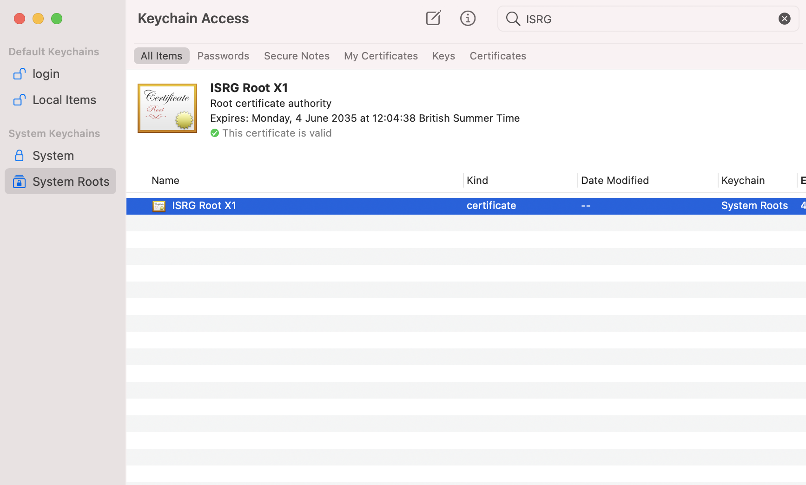The height and width of the screenshot is (485, 806).
Task: Switch to the Keys tab
Action: (443, 56)
